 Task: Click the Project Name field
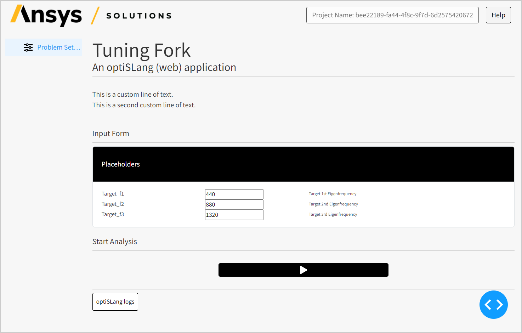pos(392,15)
